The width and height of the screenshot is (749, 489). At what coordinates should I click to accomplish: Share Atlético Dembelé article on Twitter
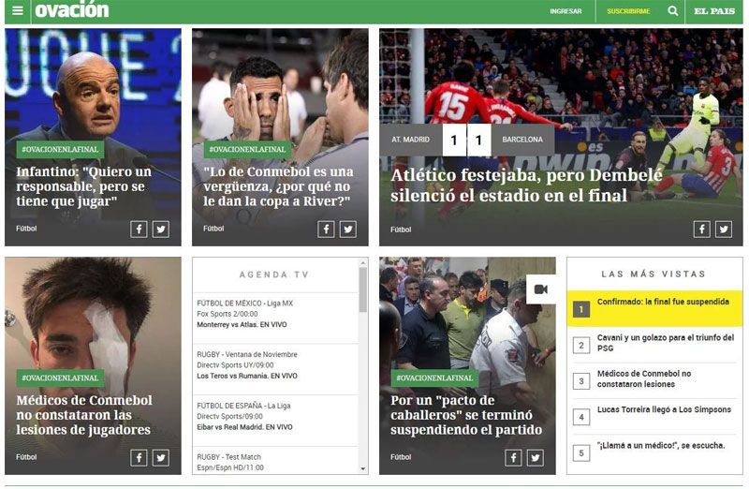tap(724, 229)
